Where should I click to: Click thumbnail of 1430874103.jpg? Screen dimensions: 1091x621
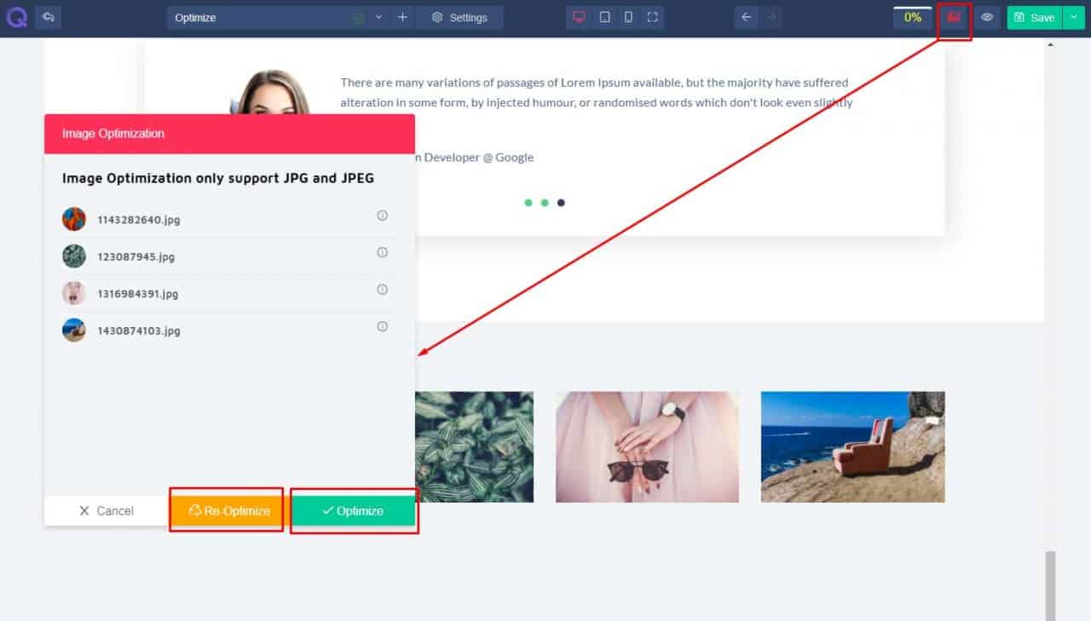click(x=74, y=330)
